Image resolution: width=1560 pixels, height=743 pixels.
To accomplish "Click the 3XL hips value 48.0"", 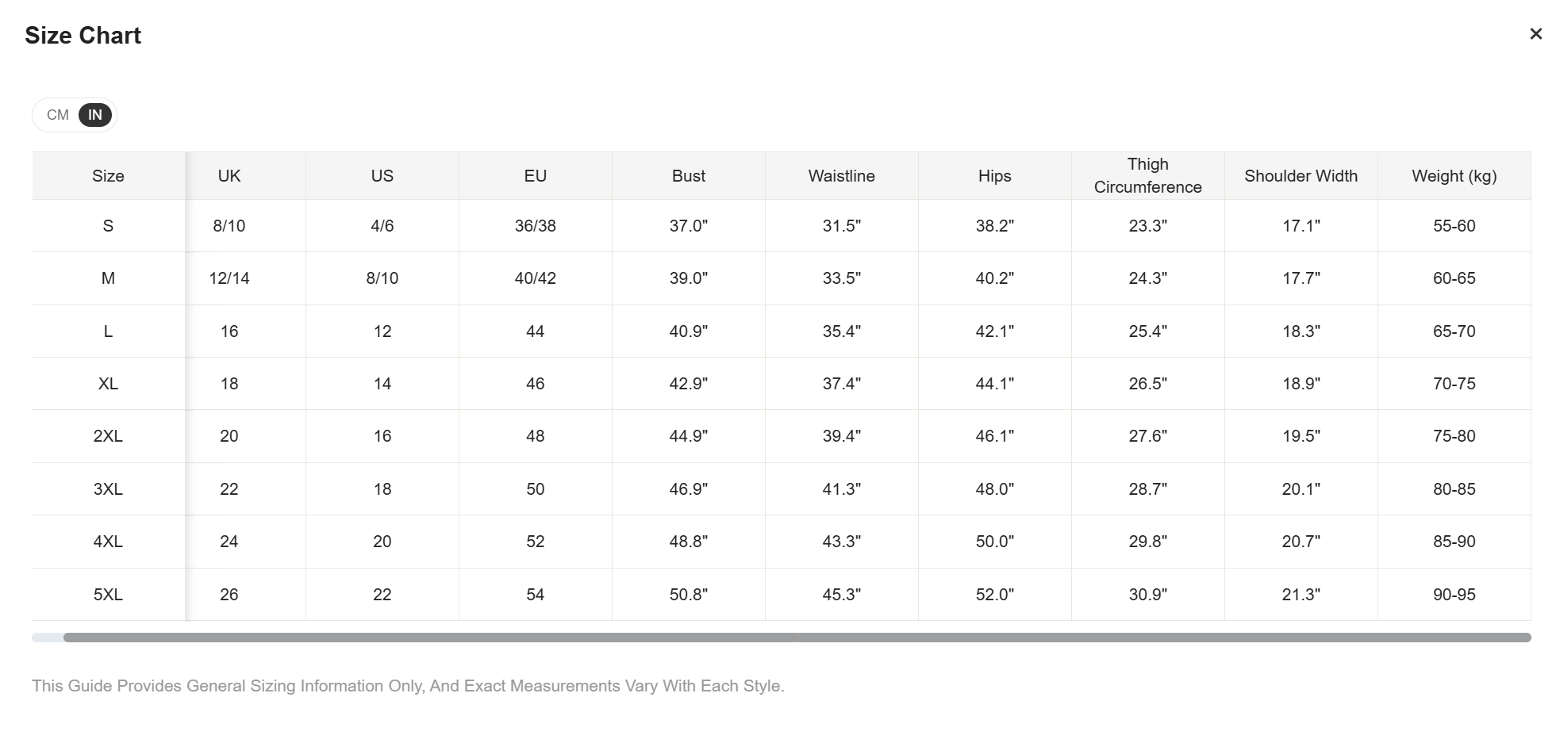I will 994,489.
